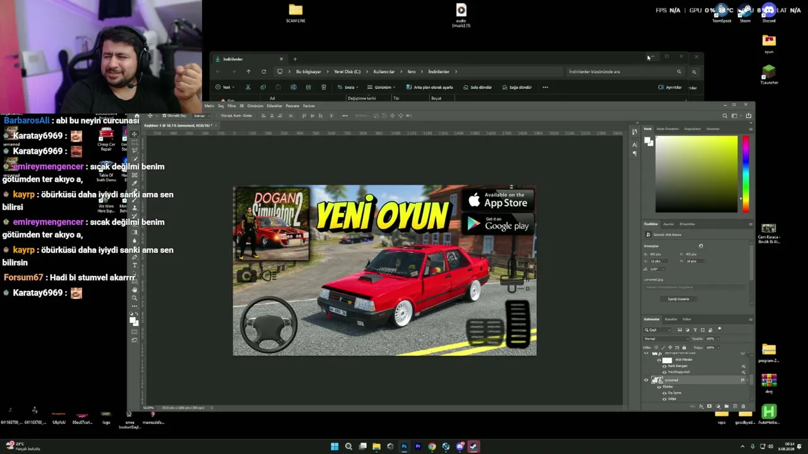Viewport: 808px width, 454px height.
Task: Open the Sırala dropdown in Explorer
Action: [x=348, y=87]
